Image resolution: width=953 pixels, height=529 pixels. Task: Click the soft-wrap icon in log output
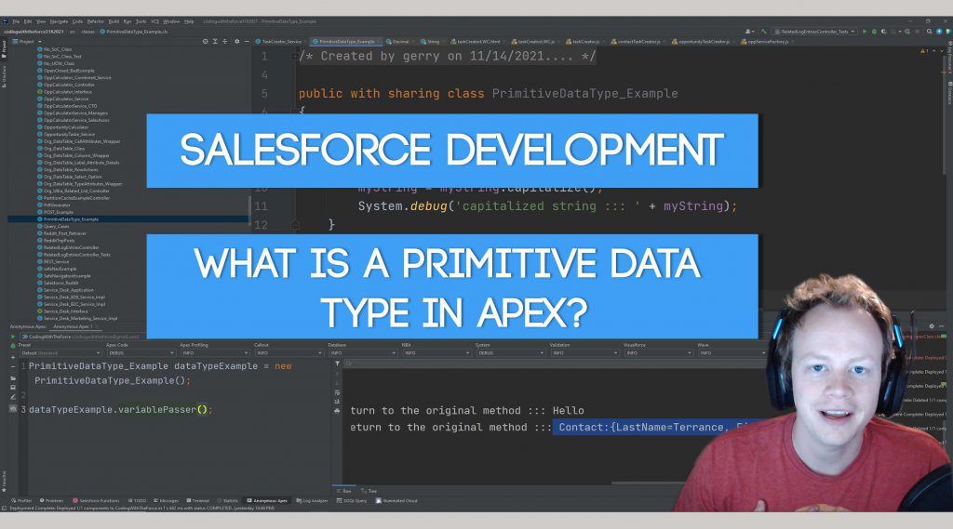point(337,393)
